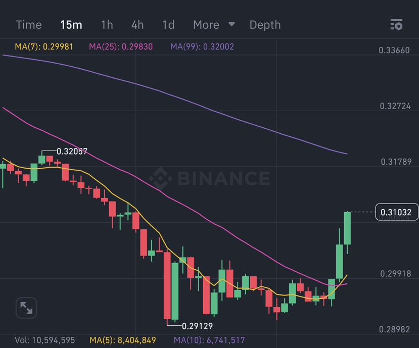Image resolution: width=419 pixels, height=348 pixels.
Task: Click the current price tag 0.31032
Action: click(x=397, y=212)
